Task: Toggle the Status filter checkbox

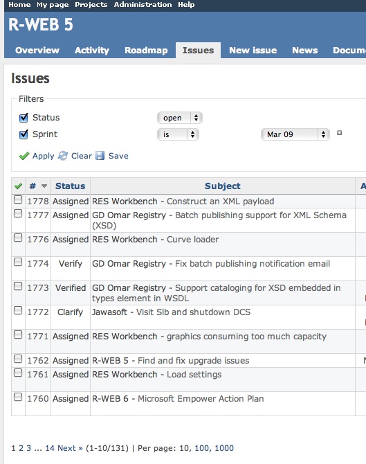Action: (24, 118)
